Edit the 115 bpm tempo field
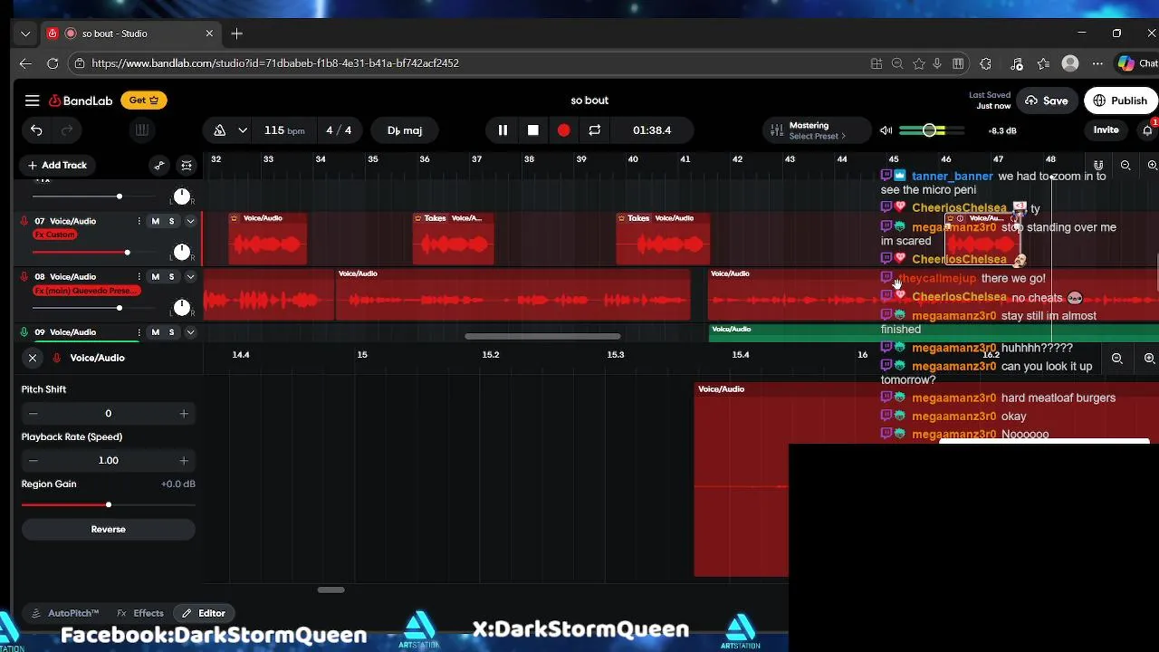 coord(284,130)
